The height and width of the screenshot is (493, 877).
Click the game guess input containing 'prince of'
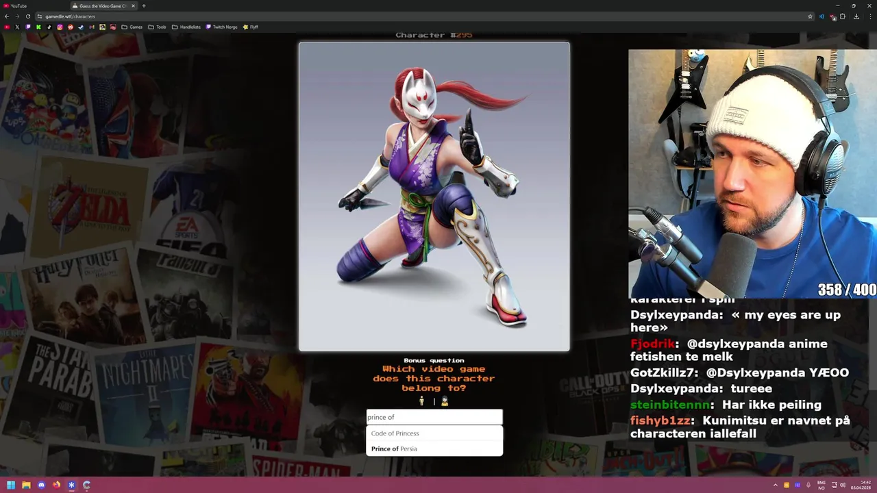pos(434,417)
